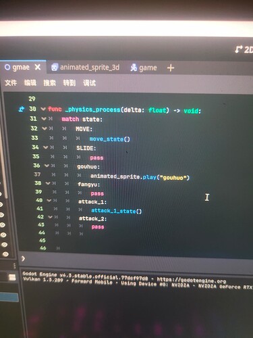Viewport: 253px width, 338px height.
Task: Open the 调试 menu
Action: coord(89,83)
